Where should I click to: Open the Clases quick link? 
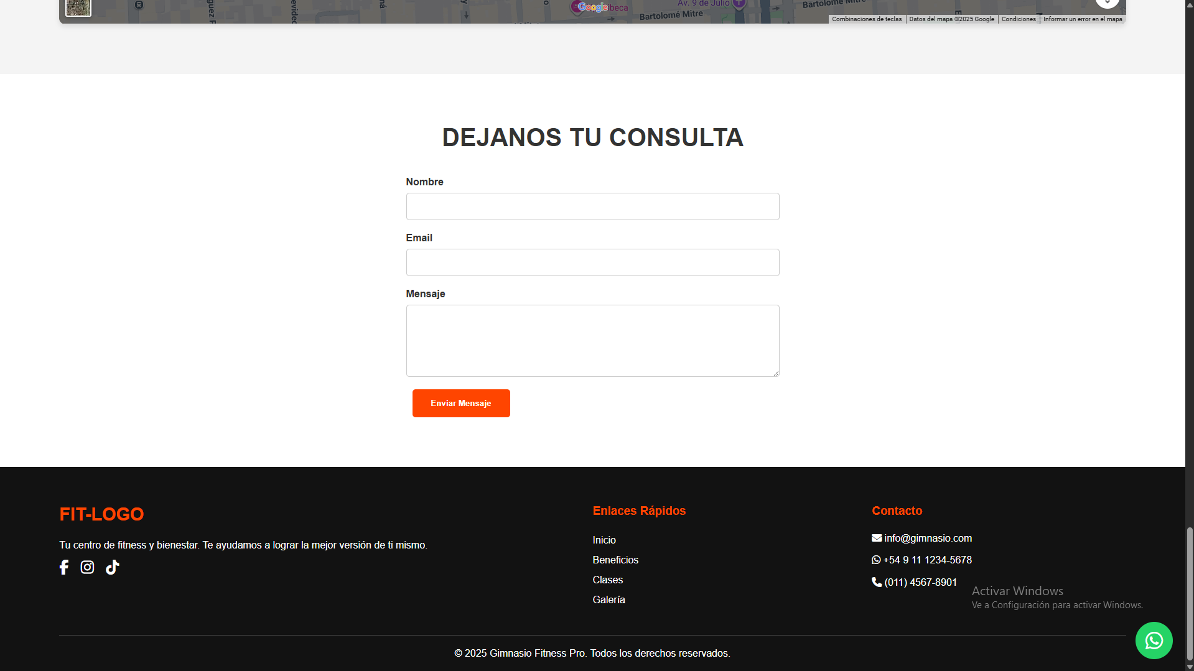pyautogui.click(x=608, y=580)
